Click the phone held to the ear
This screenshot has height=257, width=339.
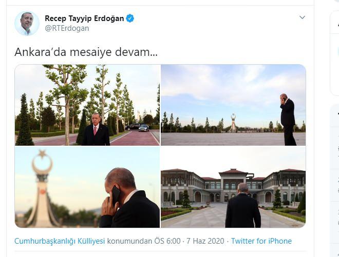116,195
